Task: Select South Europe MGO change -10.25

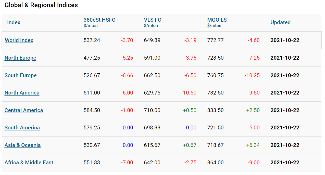Action: click(x=252, y=75)
